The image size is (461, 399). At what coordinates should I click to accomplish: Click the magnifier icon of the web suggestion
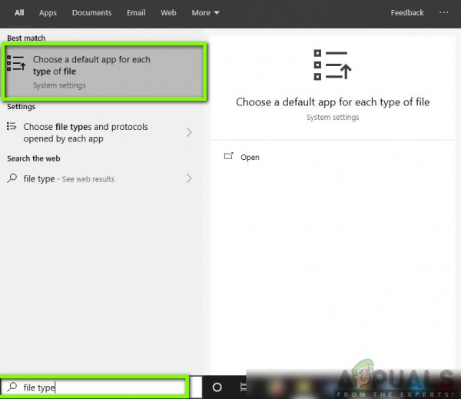click(x=12, y=178)
